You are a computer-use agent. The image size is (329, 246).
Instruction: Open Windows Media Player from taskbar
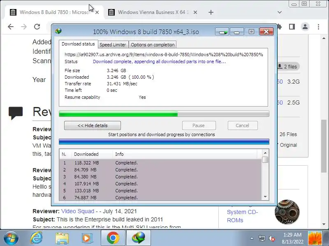click(87, 238)
